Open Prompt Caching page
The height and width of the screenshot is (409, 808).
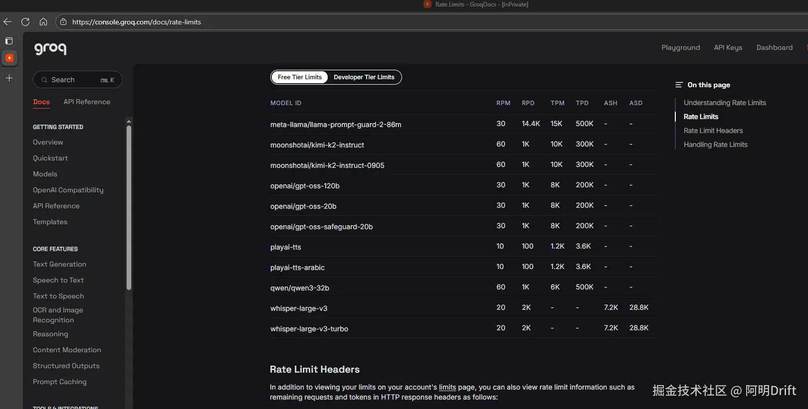(60, 382)
